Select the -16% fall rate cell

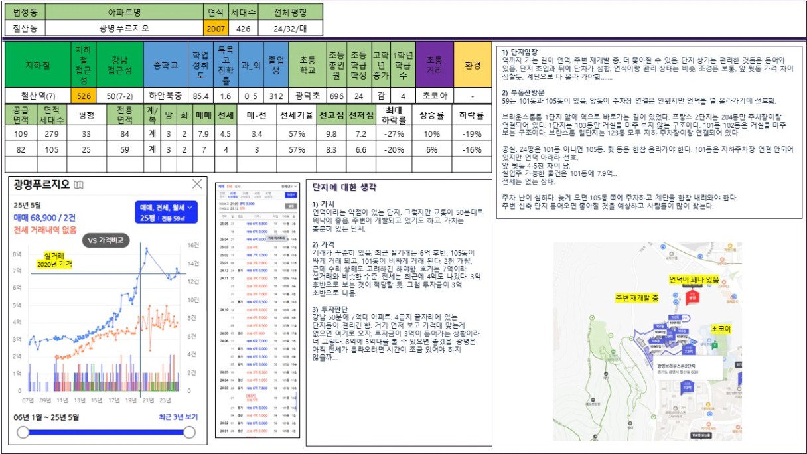click(x=471, y=150)
